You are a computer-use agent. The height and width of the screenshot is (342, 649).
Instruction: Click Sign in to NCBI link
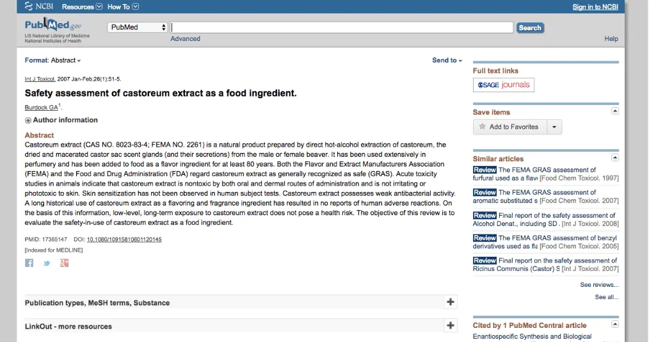(595, 7)
